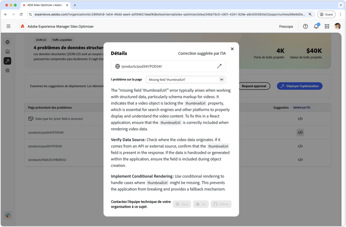Open a new browser tab
This screenshot has width=346, height=227.
coord(75,5)
